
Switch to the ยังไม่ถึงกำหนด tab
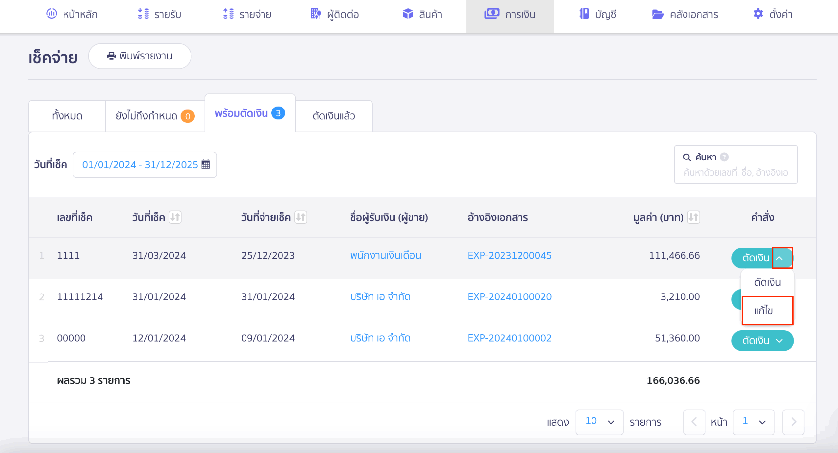(155, 116)
